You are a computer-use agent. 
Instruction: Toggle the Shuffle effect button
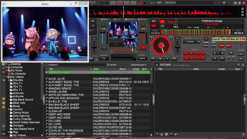(221, 46)
